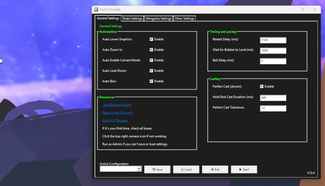Viewport: 325px width, 186px height.
Task: Focus the Wait for Bobber to Land field
Action: [273, 50]
